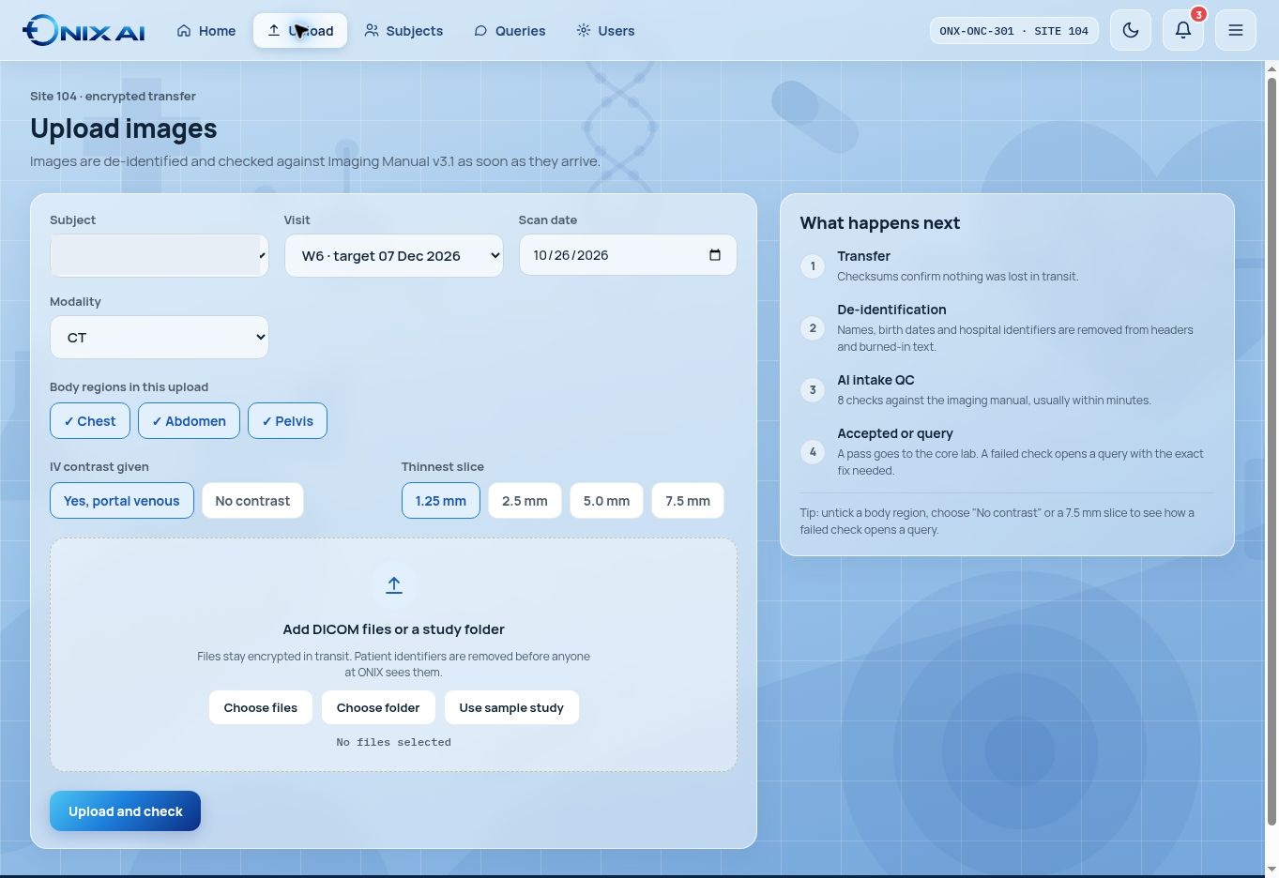Choose 7.5 mm thinnest slice

pyautogui.click(x=688, y=501)
